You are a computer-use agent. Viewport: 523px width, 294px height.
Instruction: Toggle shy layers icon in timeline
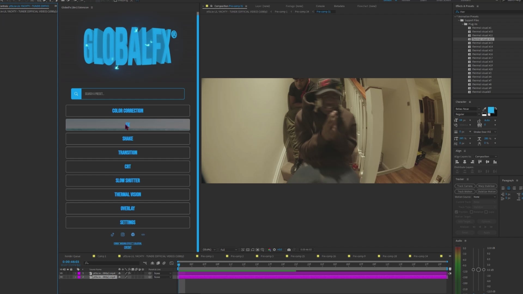pyautogui.click(x=152, y=263)
